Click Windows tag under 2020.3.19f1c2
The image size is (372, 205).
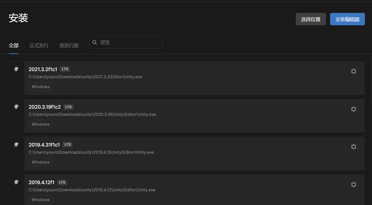click(41, 124)
